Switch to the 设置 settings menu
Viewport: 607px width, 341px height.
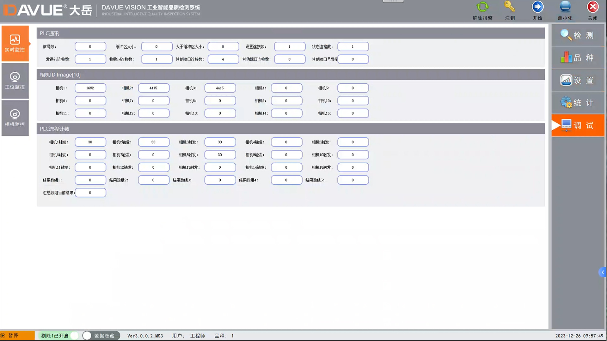(x=578, y=80)
